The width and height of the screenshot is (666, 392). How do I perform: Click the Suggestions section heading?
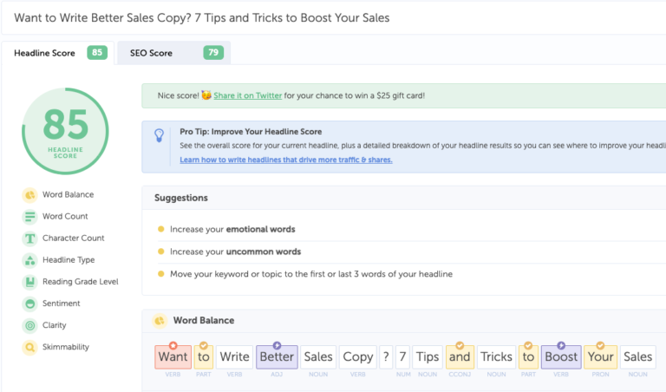tap(181, 198)
